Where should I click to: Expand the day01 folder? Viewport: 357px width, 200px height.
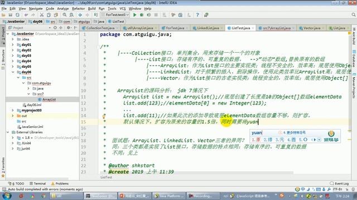13,44
